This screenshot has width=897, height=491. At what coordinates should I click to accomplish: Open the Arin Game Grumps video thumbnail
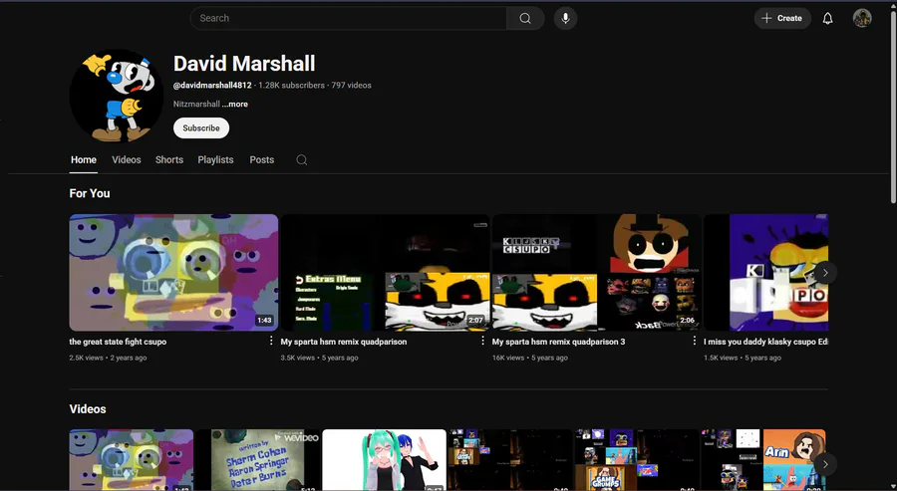tap(763, 460)
